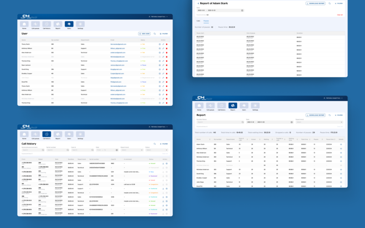View details eye icon for Alex Anderson in Report

(341, 153)
